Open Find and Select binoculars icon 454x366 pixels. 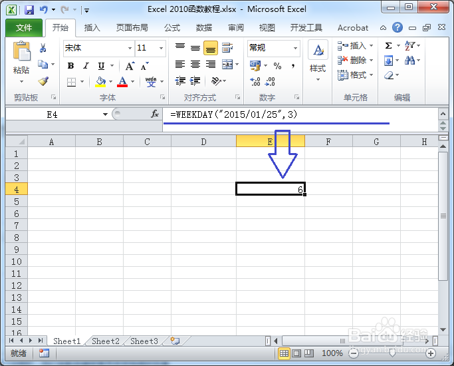[409, 61]
